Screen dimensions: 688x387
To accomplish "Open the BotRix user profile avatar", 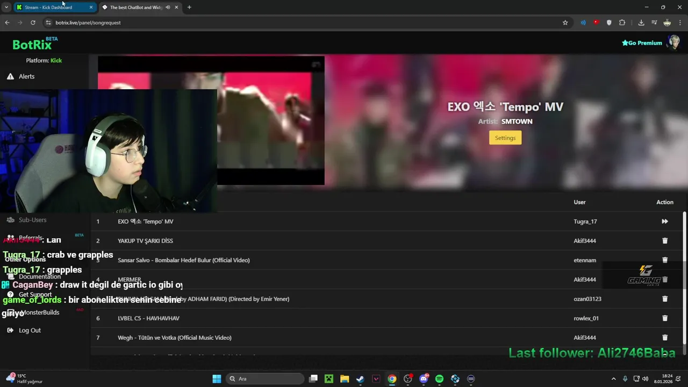I will [x=673, y=42].
